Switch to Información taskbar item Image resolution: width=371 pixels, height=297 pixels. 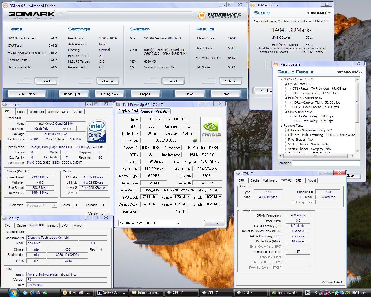point(146,293)
